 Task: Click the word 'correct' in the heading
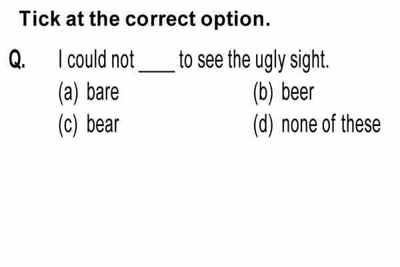point(161,19)
